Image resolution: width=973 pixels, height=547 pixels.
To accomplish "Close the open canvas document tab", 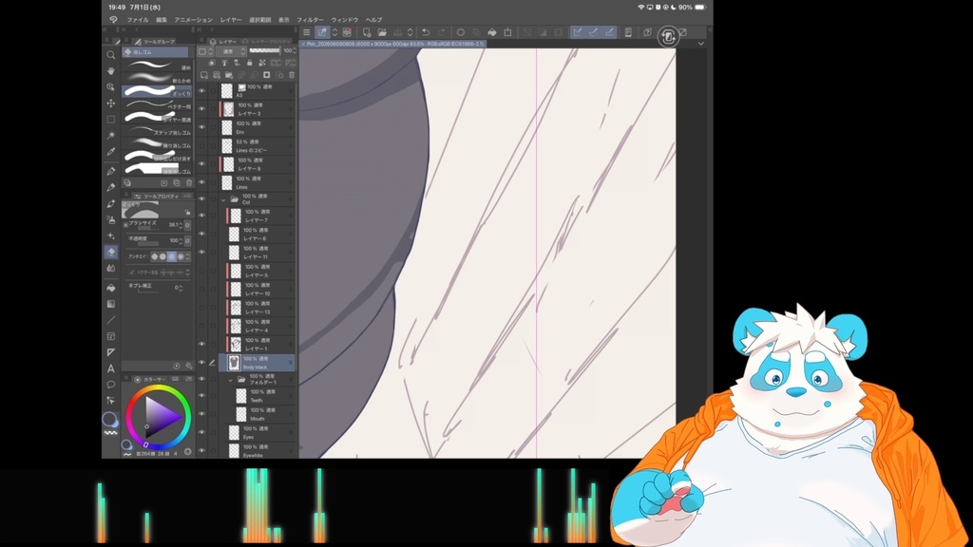I will pyautogui.click(x=303, y=44).
